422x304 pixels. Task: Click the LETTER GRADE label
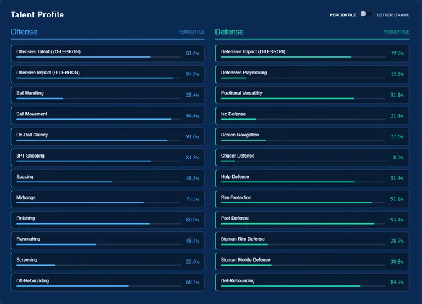(x=393, y=15)
